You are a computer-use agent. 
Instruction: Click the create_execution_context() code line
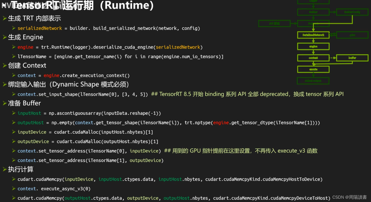point(74,75)
